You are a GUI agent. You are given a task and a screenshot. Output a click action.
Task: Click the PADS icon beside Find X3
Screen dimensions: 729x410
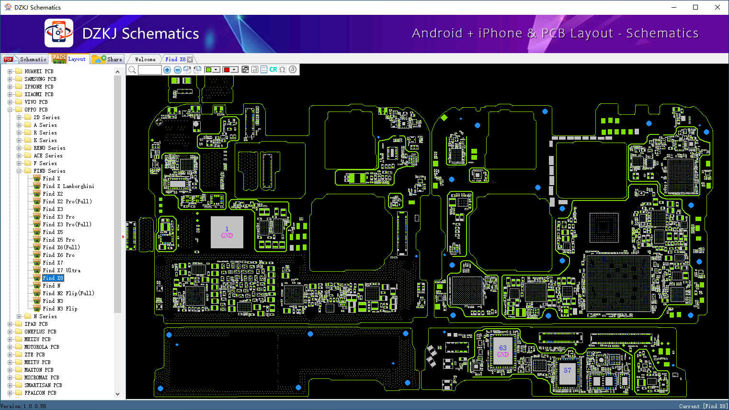(x=37, y=209)
